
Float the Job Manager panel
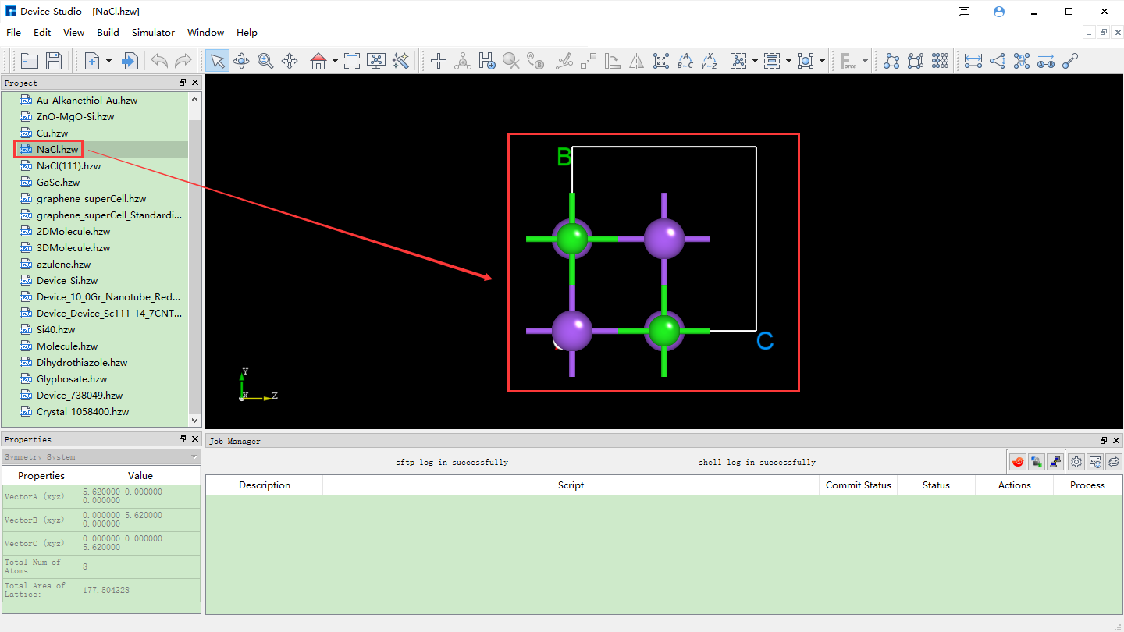(1104, 441)
